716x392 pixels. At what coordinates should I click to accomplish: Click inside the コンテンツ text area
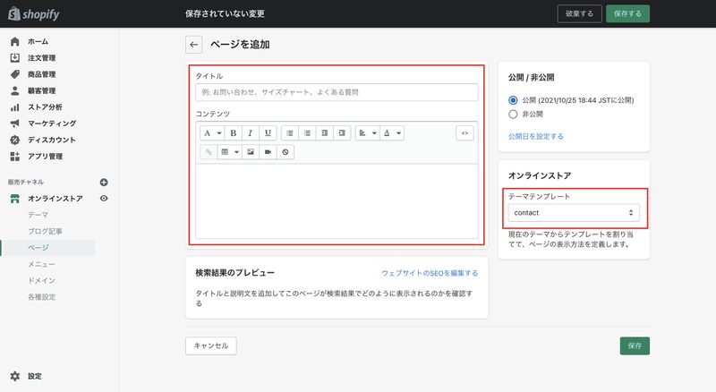tap(337, 200)
